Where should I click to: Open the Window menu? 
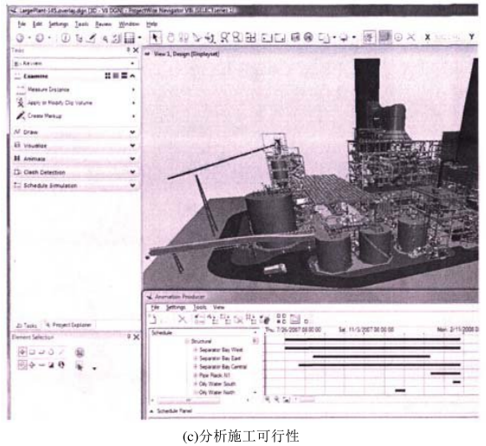pos(129,24)
